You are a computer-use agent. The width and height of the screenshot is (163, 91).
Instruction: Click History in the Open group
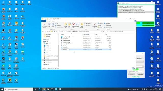point(100,27)
